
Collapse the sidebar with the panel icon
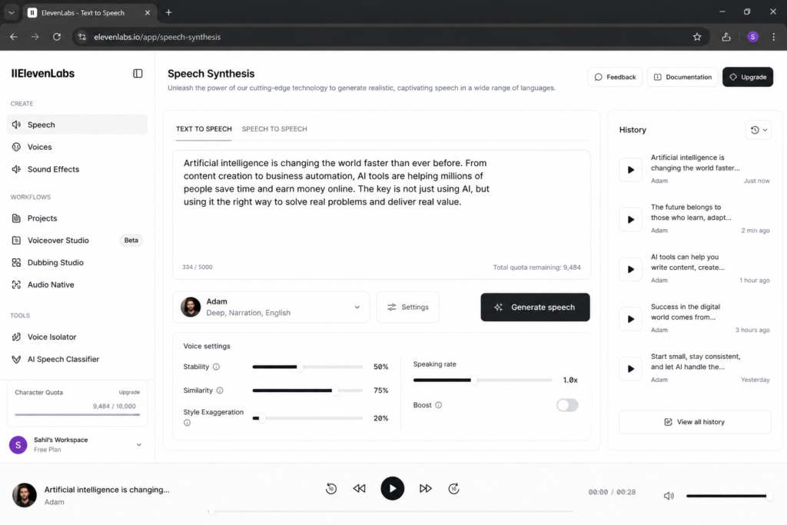[138, 74]
